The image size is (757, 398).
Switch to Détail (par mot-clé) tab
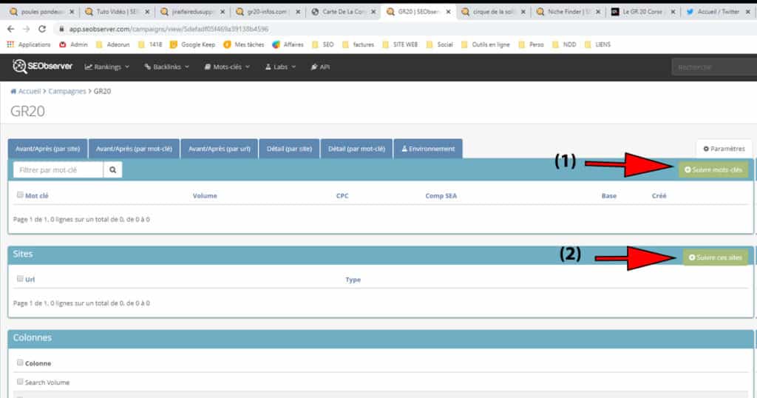point(357,149)
